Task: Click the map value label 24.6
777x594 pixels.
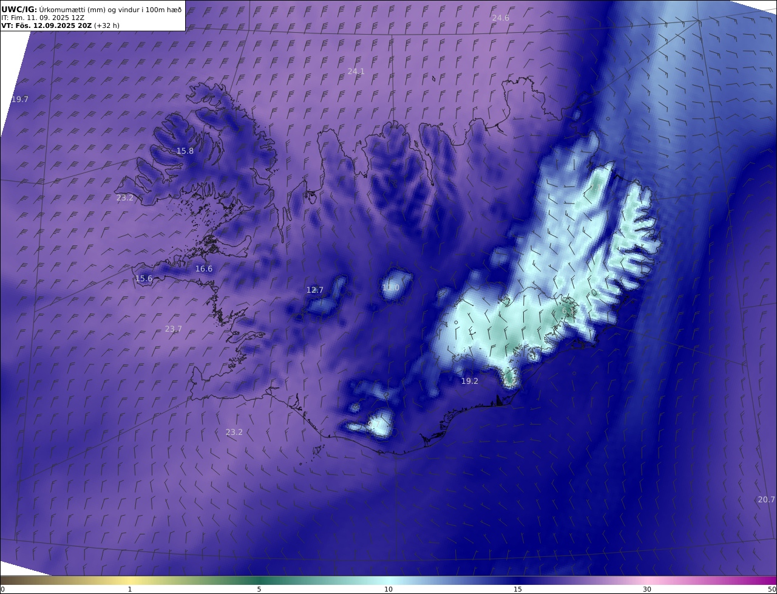Action: point(501,18)
